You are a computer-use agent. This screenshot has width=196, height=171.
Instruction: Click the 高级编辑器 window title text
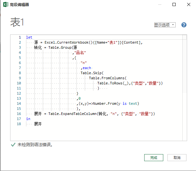19,5
